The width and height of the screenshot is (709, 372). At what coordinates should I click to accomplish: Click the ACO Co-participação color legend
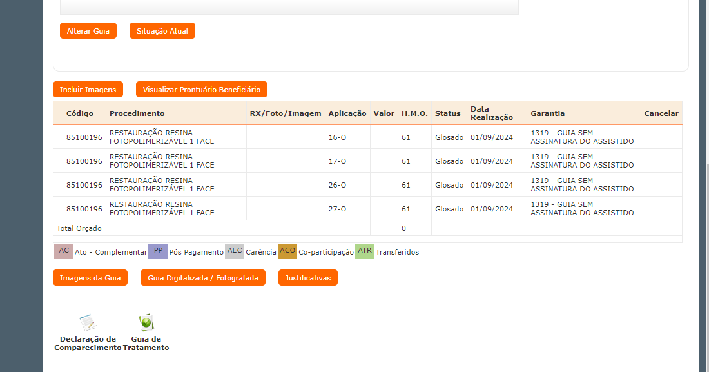pos(287,251)
